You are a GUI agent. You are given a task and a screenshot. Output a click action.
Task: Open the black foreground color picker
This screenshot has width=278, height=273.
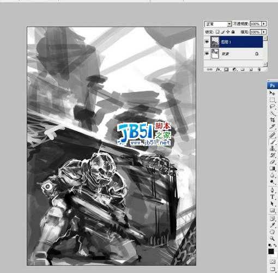(271, 252)
